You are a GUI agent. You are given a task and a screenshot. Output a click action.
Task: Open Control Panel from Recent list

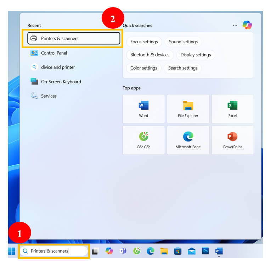tap(54, 53)
